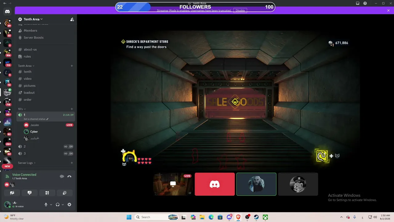Join voice channel 2

46,146
